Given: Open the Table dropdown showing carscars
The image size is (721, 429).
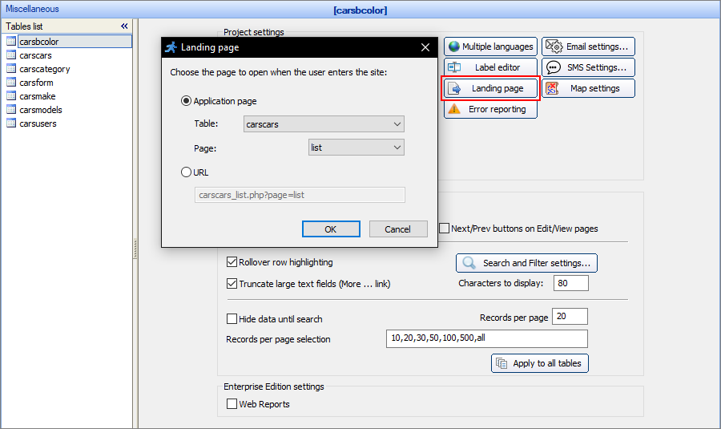Looking at the screenshot, I should tap(324, 124).
